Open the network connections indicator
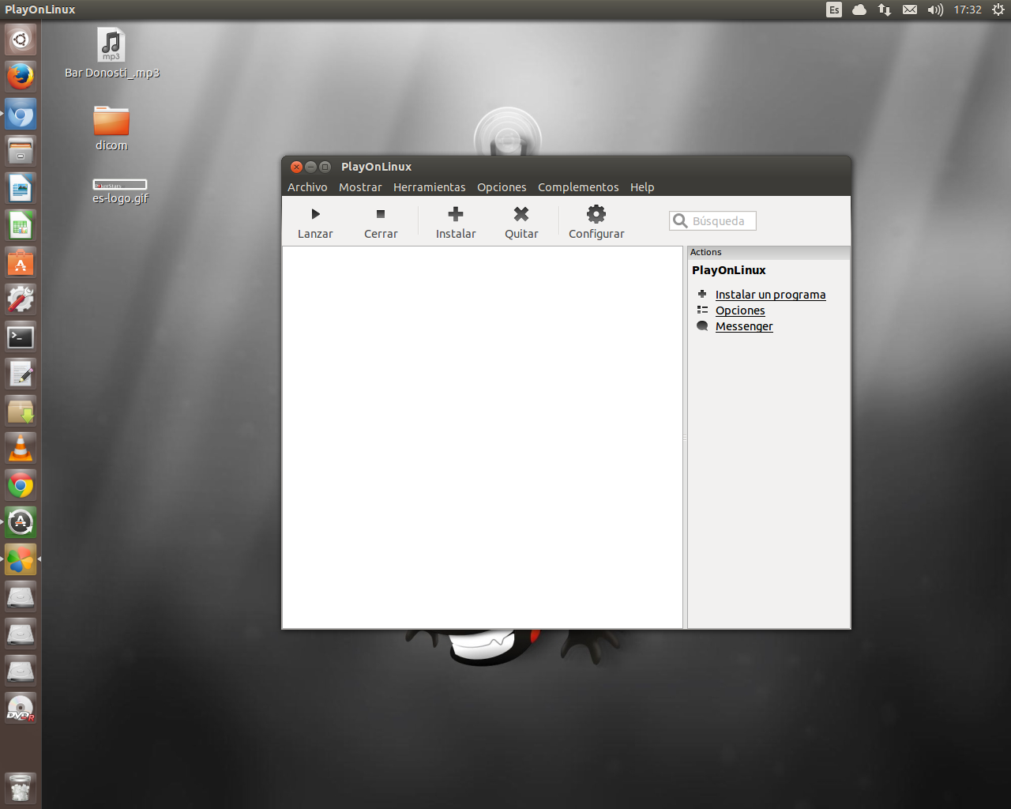Screen dimensions: 1011x809 (885, 9)
